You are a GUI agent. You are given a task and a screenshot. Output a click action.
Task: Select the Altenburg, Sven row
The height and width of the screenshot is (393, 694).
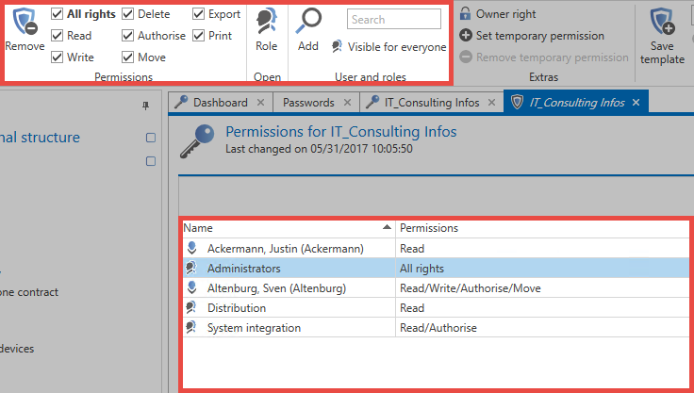tap(436, 288)
